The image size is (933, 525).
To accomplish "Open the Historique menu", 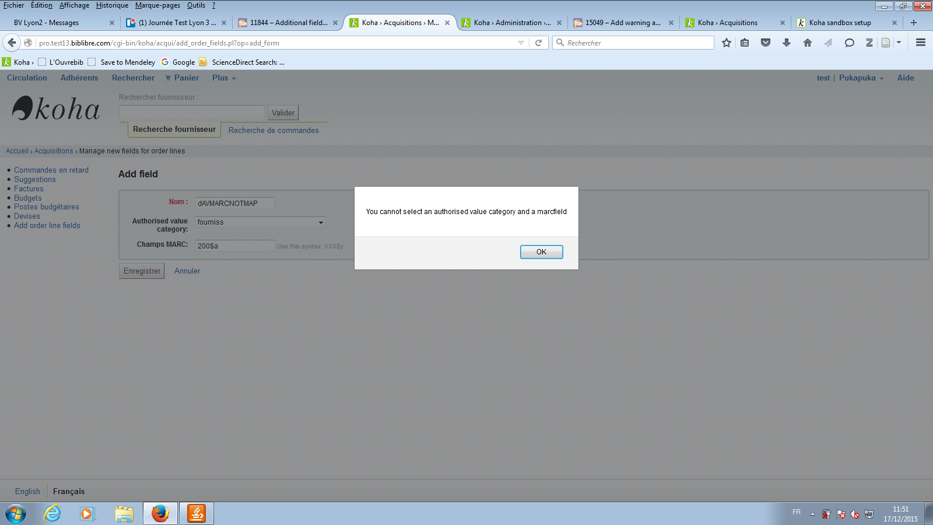I will pos(112,5).
